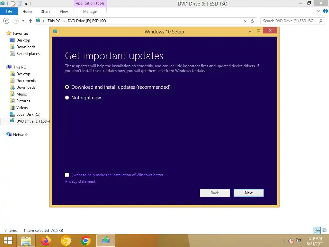
Task: Open Videos folder in the sidebar
Action: click(x=22, y=107)
